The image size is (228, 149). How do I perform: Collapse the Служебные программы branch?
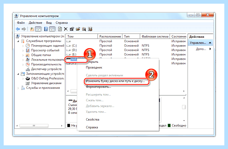(x=18, y=41)
